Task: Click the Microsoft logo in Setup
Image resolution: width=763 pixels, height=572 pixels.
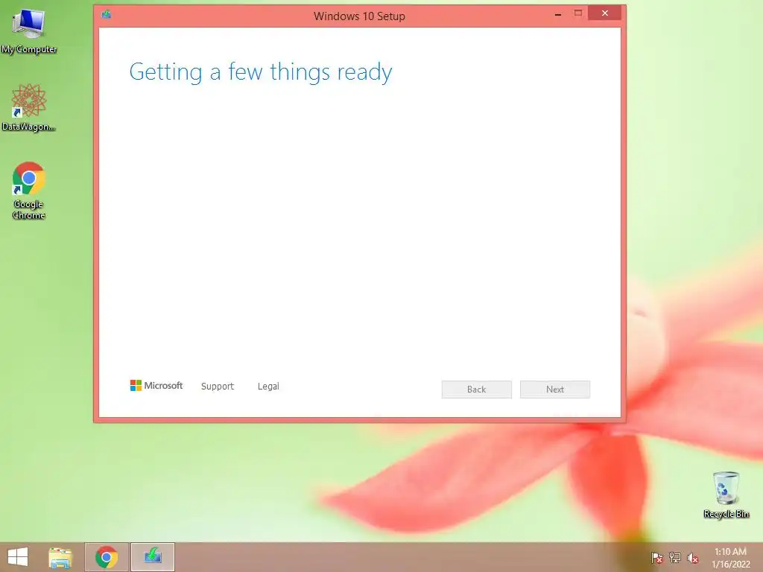Action: click(156, 386)
